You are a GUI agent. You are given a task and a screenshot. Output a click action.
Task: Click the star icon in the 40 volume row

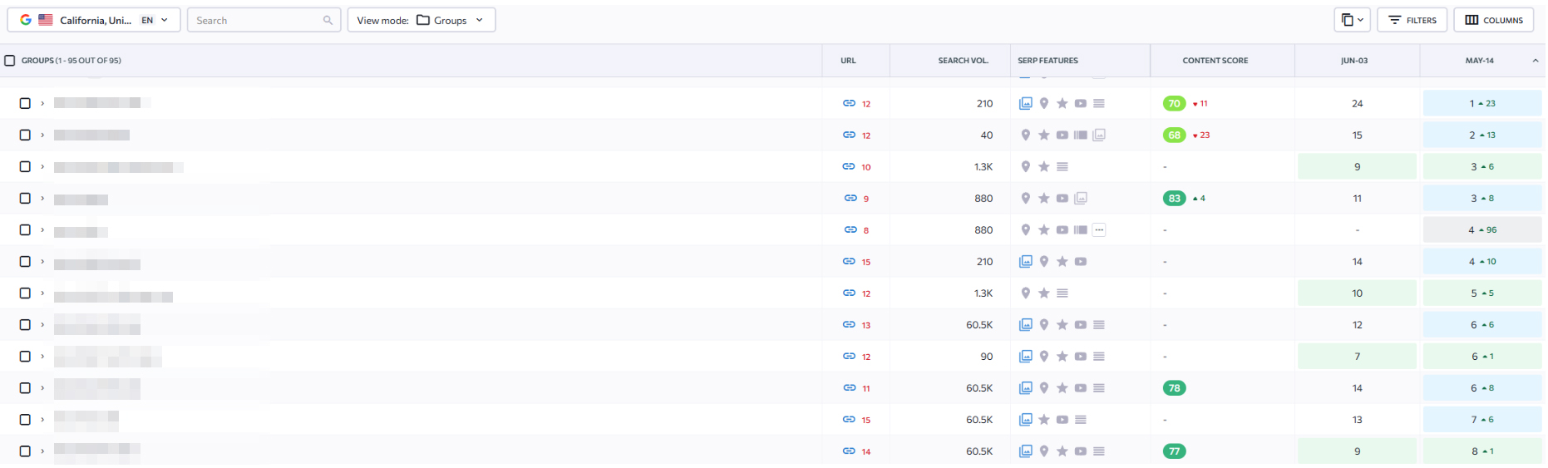pos(1044,135)
